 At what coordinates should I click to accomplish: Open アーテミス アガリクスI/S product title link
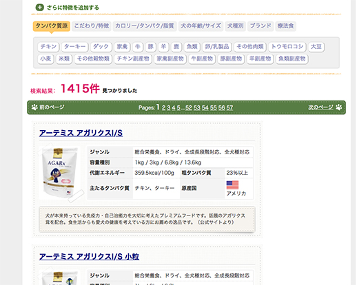tap(81, 133)
